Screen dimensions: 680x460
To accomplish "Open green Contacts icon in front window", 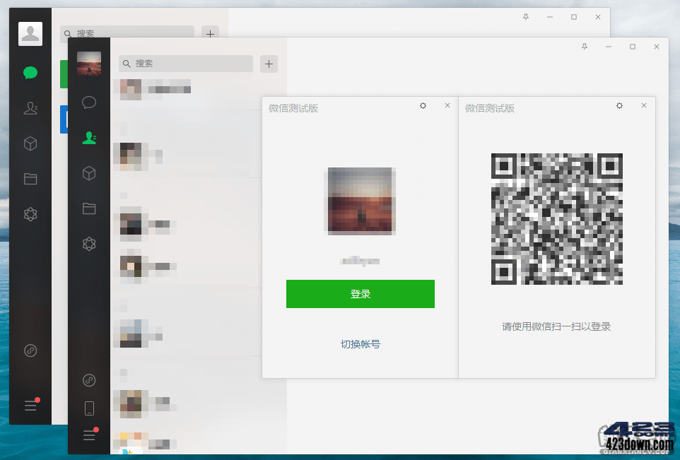I will [89, 138].
